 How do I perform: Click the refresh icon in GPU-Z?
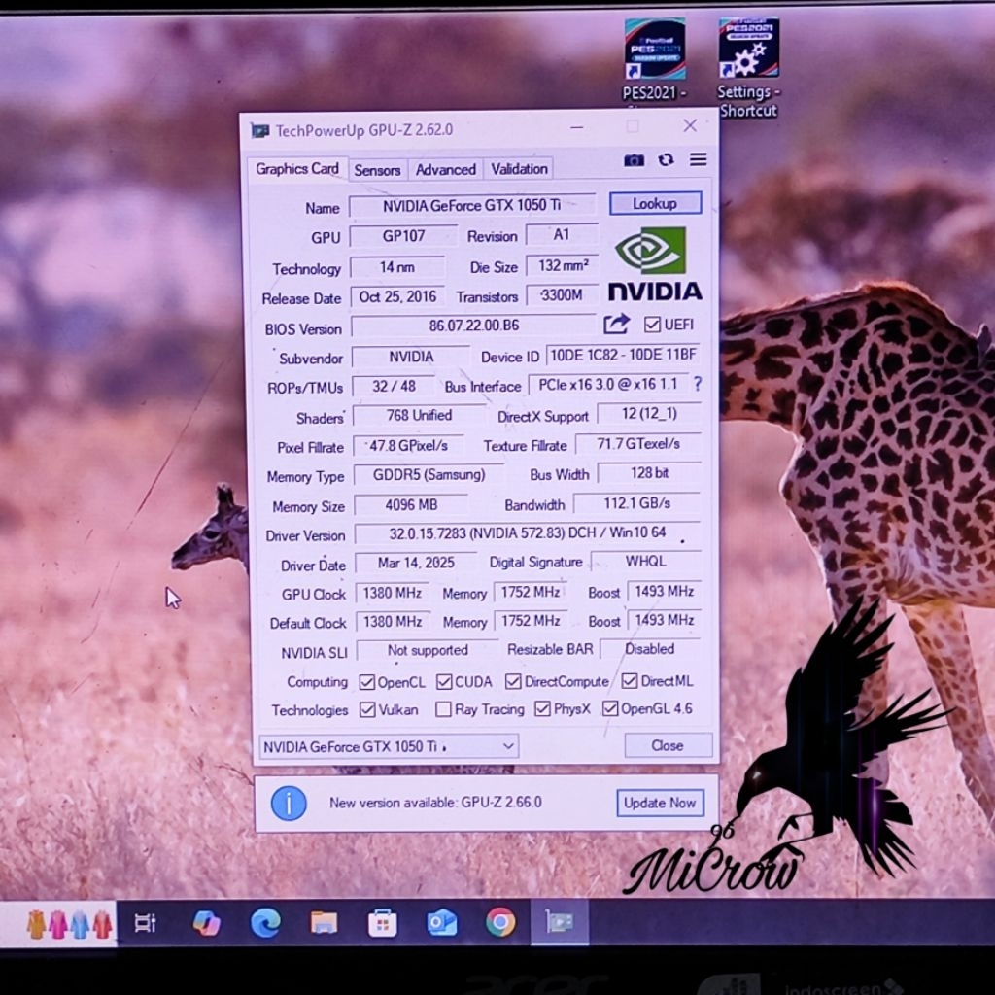pos(666,160)
